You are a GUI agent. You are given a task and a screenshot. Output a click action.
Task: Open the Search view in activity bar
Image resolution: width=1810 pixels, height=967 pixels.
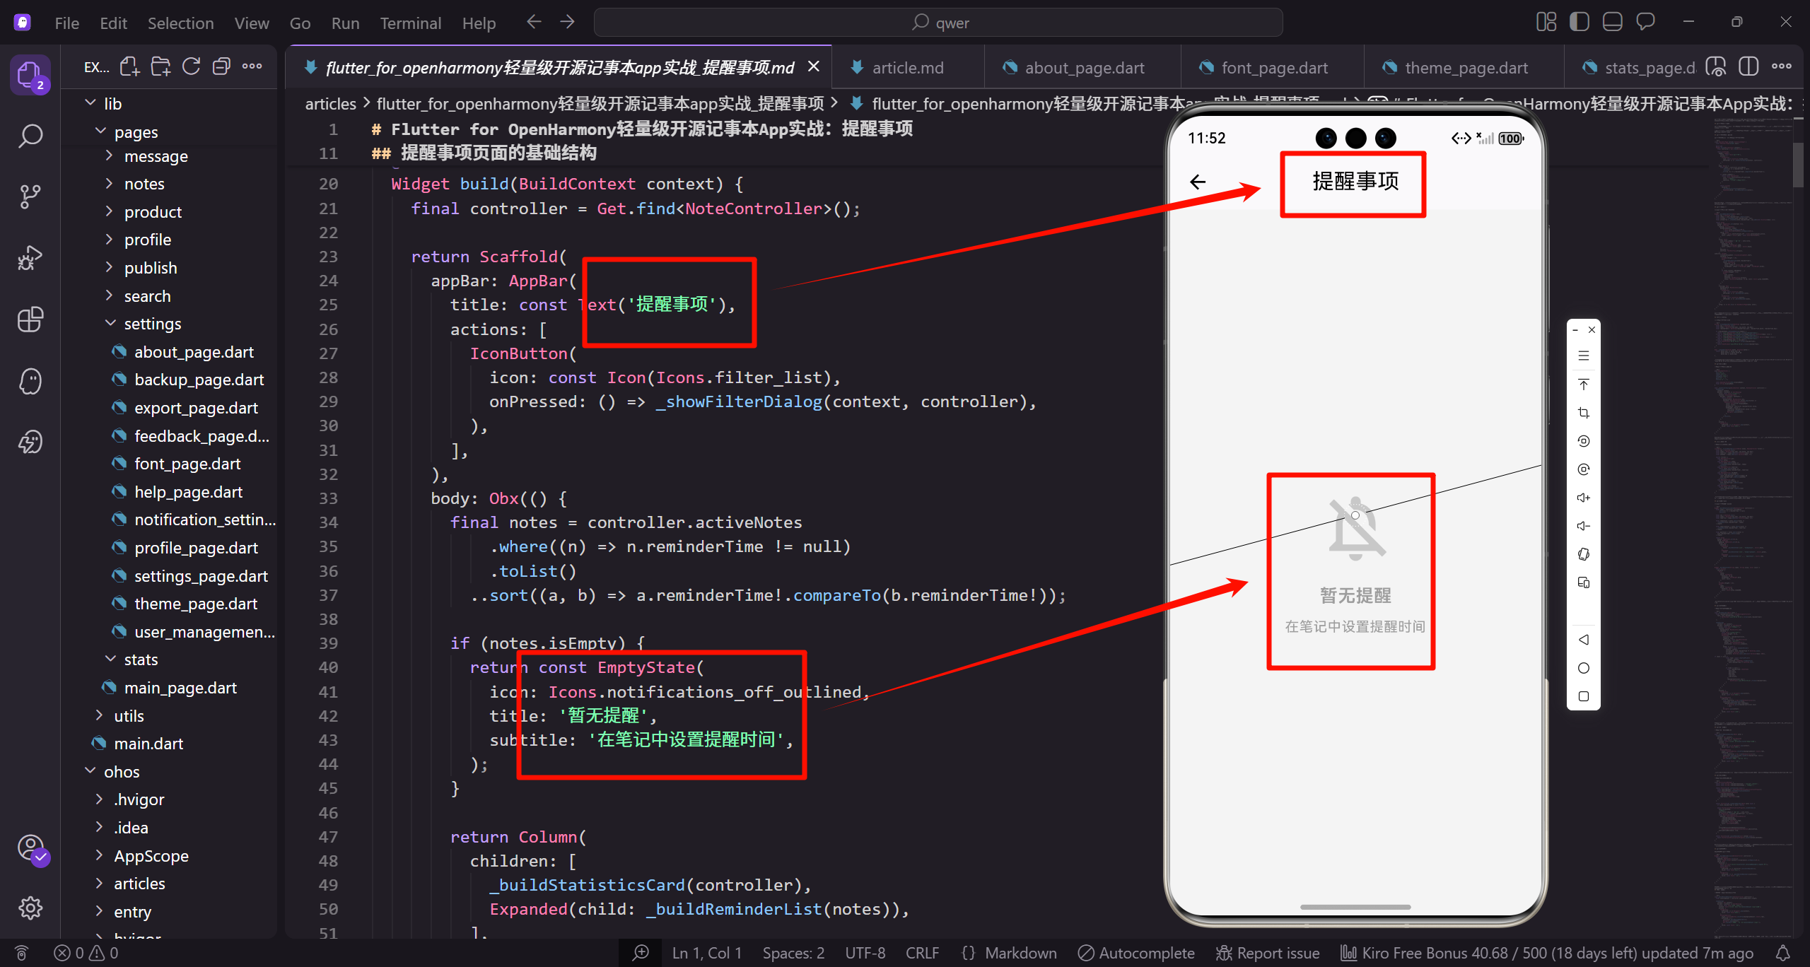[30, 136]
